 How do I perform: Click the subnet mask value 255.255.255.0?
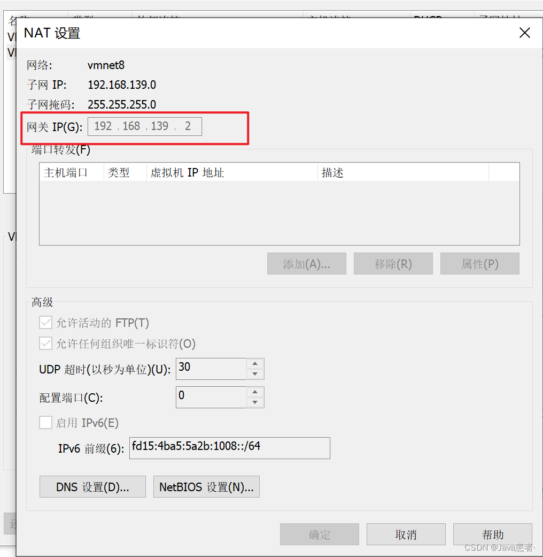pyautogui.click(x=122, y=104)
